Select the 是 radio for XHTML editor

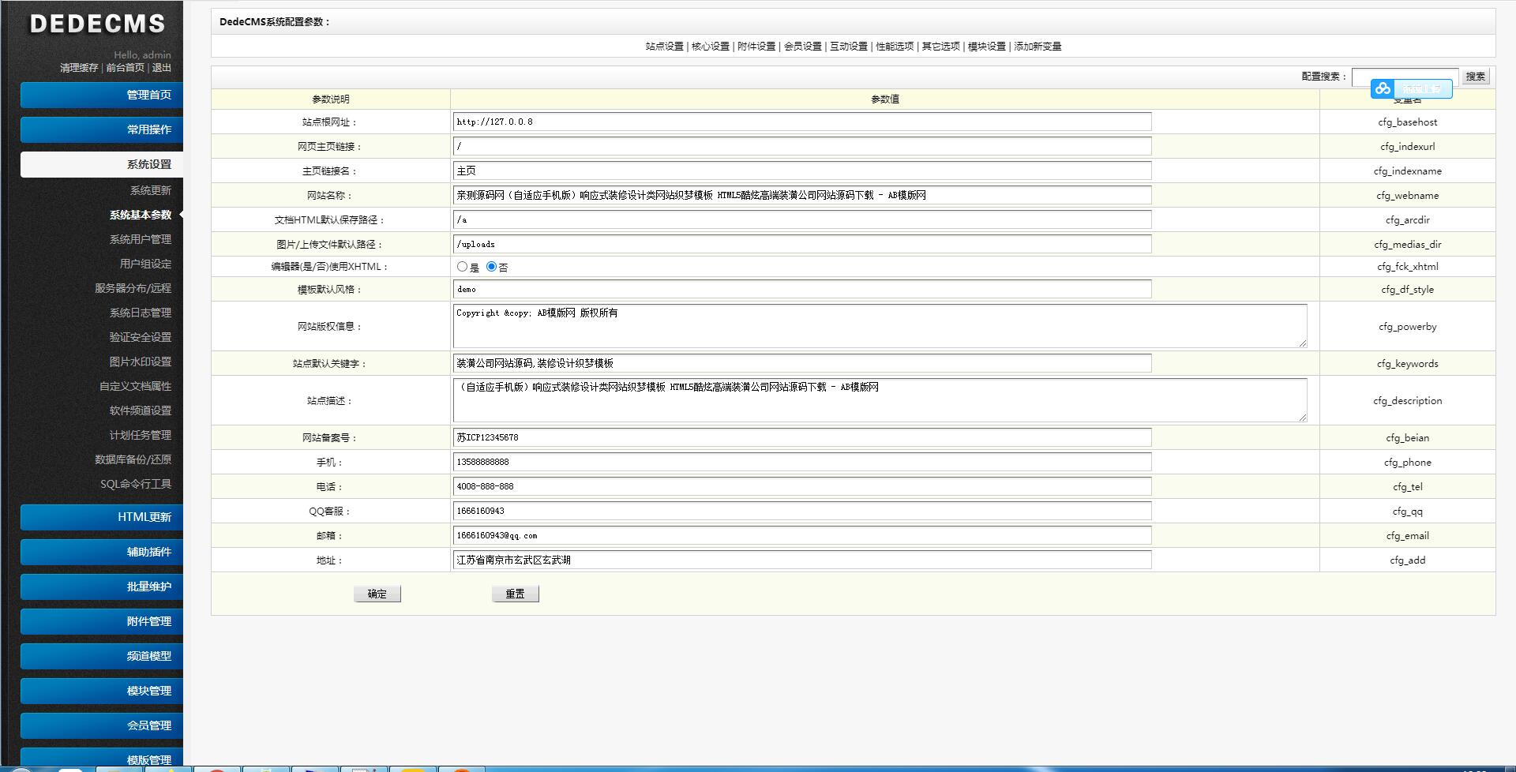click(462, 267)
